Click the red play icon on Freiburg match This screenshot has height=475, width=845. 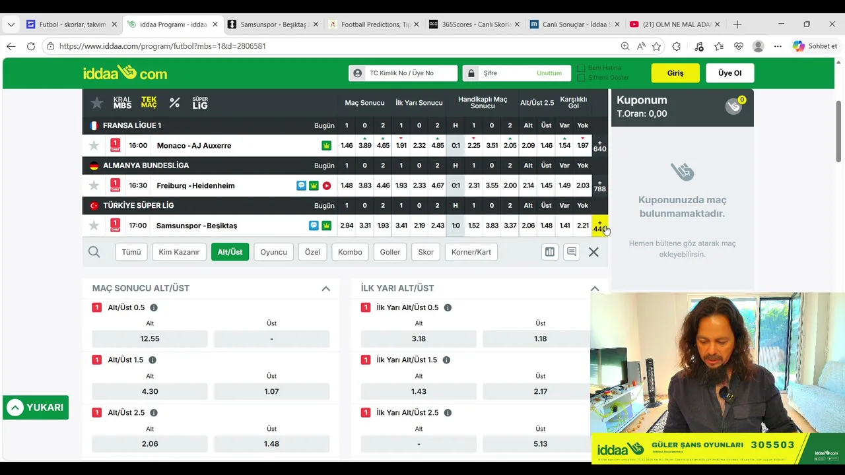[326, 186]
